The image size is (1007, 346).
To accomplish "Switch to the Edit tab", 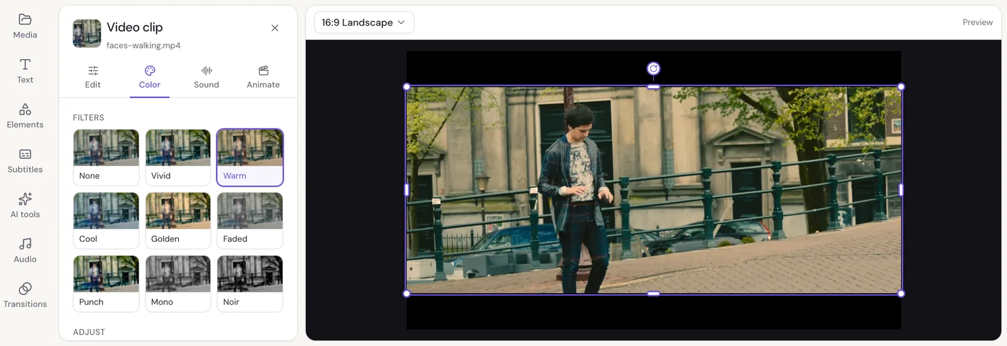I will [x=93, y=77].
